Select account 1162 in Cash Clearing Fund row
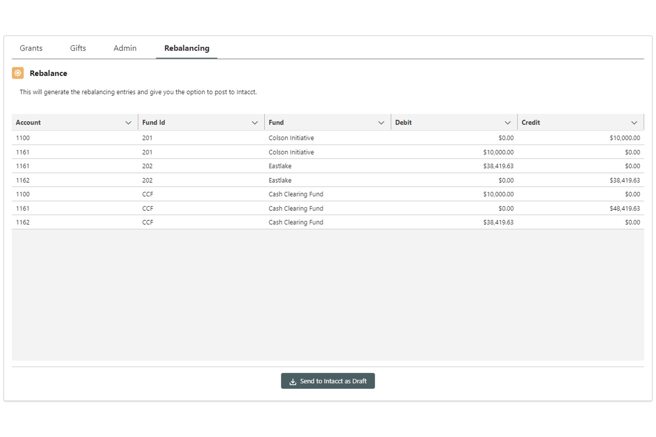The width and height of the screenshot is (656, 437). pos(23,222)
